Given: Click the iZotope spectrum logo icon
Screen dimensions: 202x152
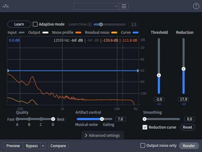Looking at the screenshot, I should (x=6, y=6).
